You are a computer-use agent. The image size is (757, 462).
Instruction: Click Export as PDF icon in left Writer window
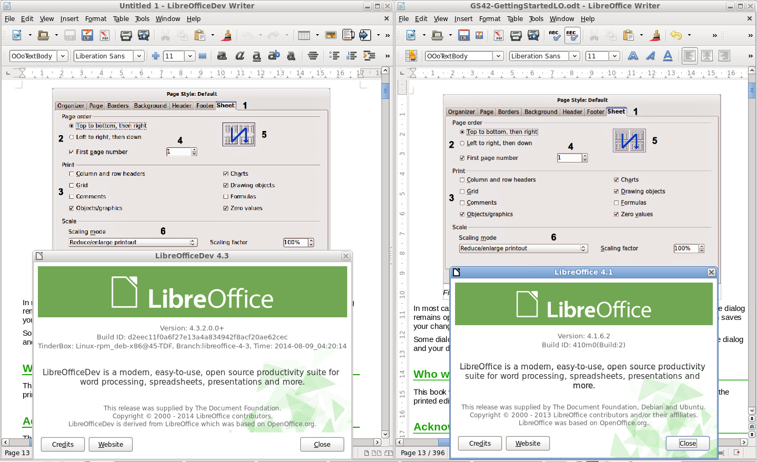pyautogui.click(x=104, y=35)
